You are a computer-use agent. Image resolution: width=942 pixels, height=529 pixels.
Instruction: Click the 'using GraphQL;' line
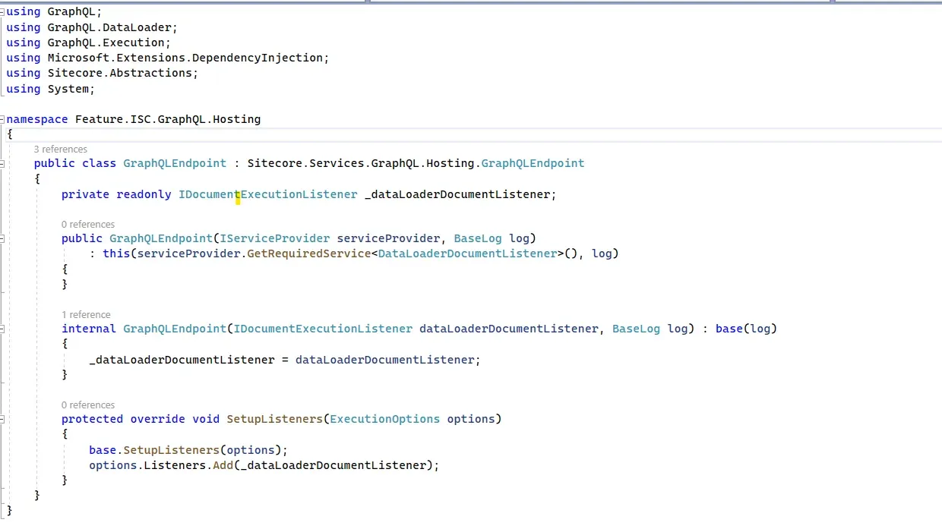point(54,12)
